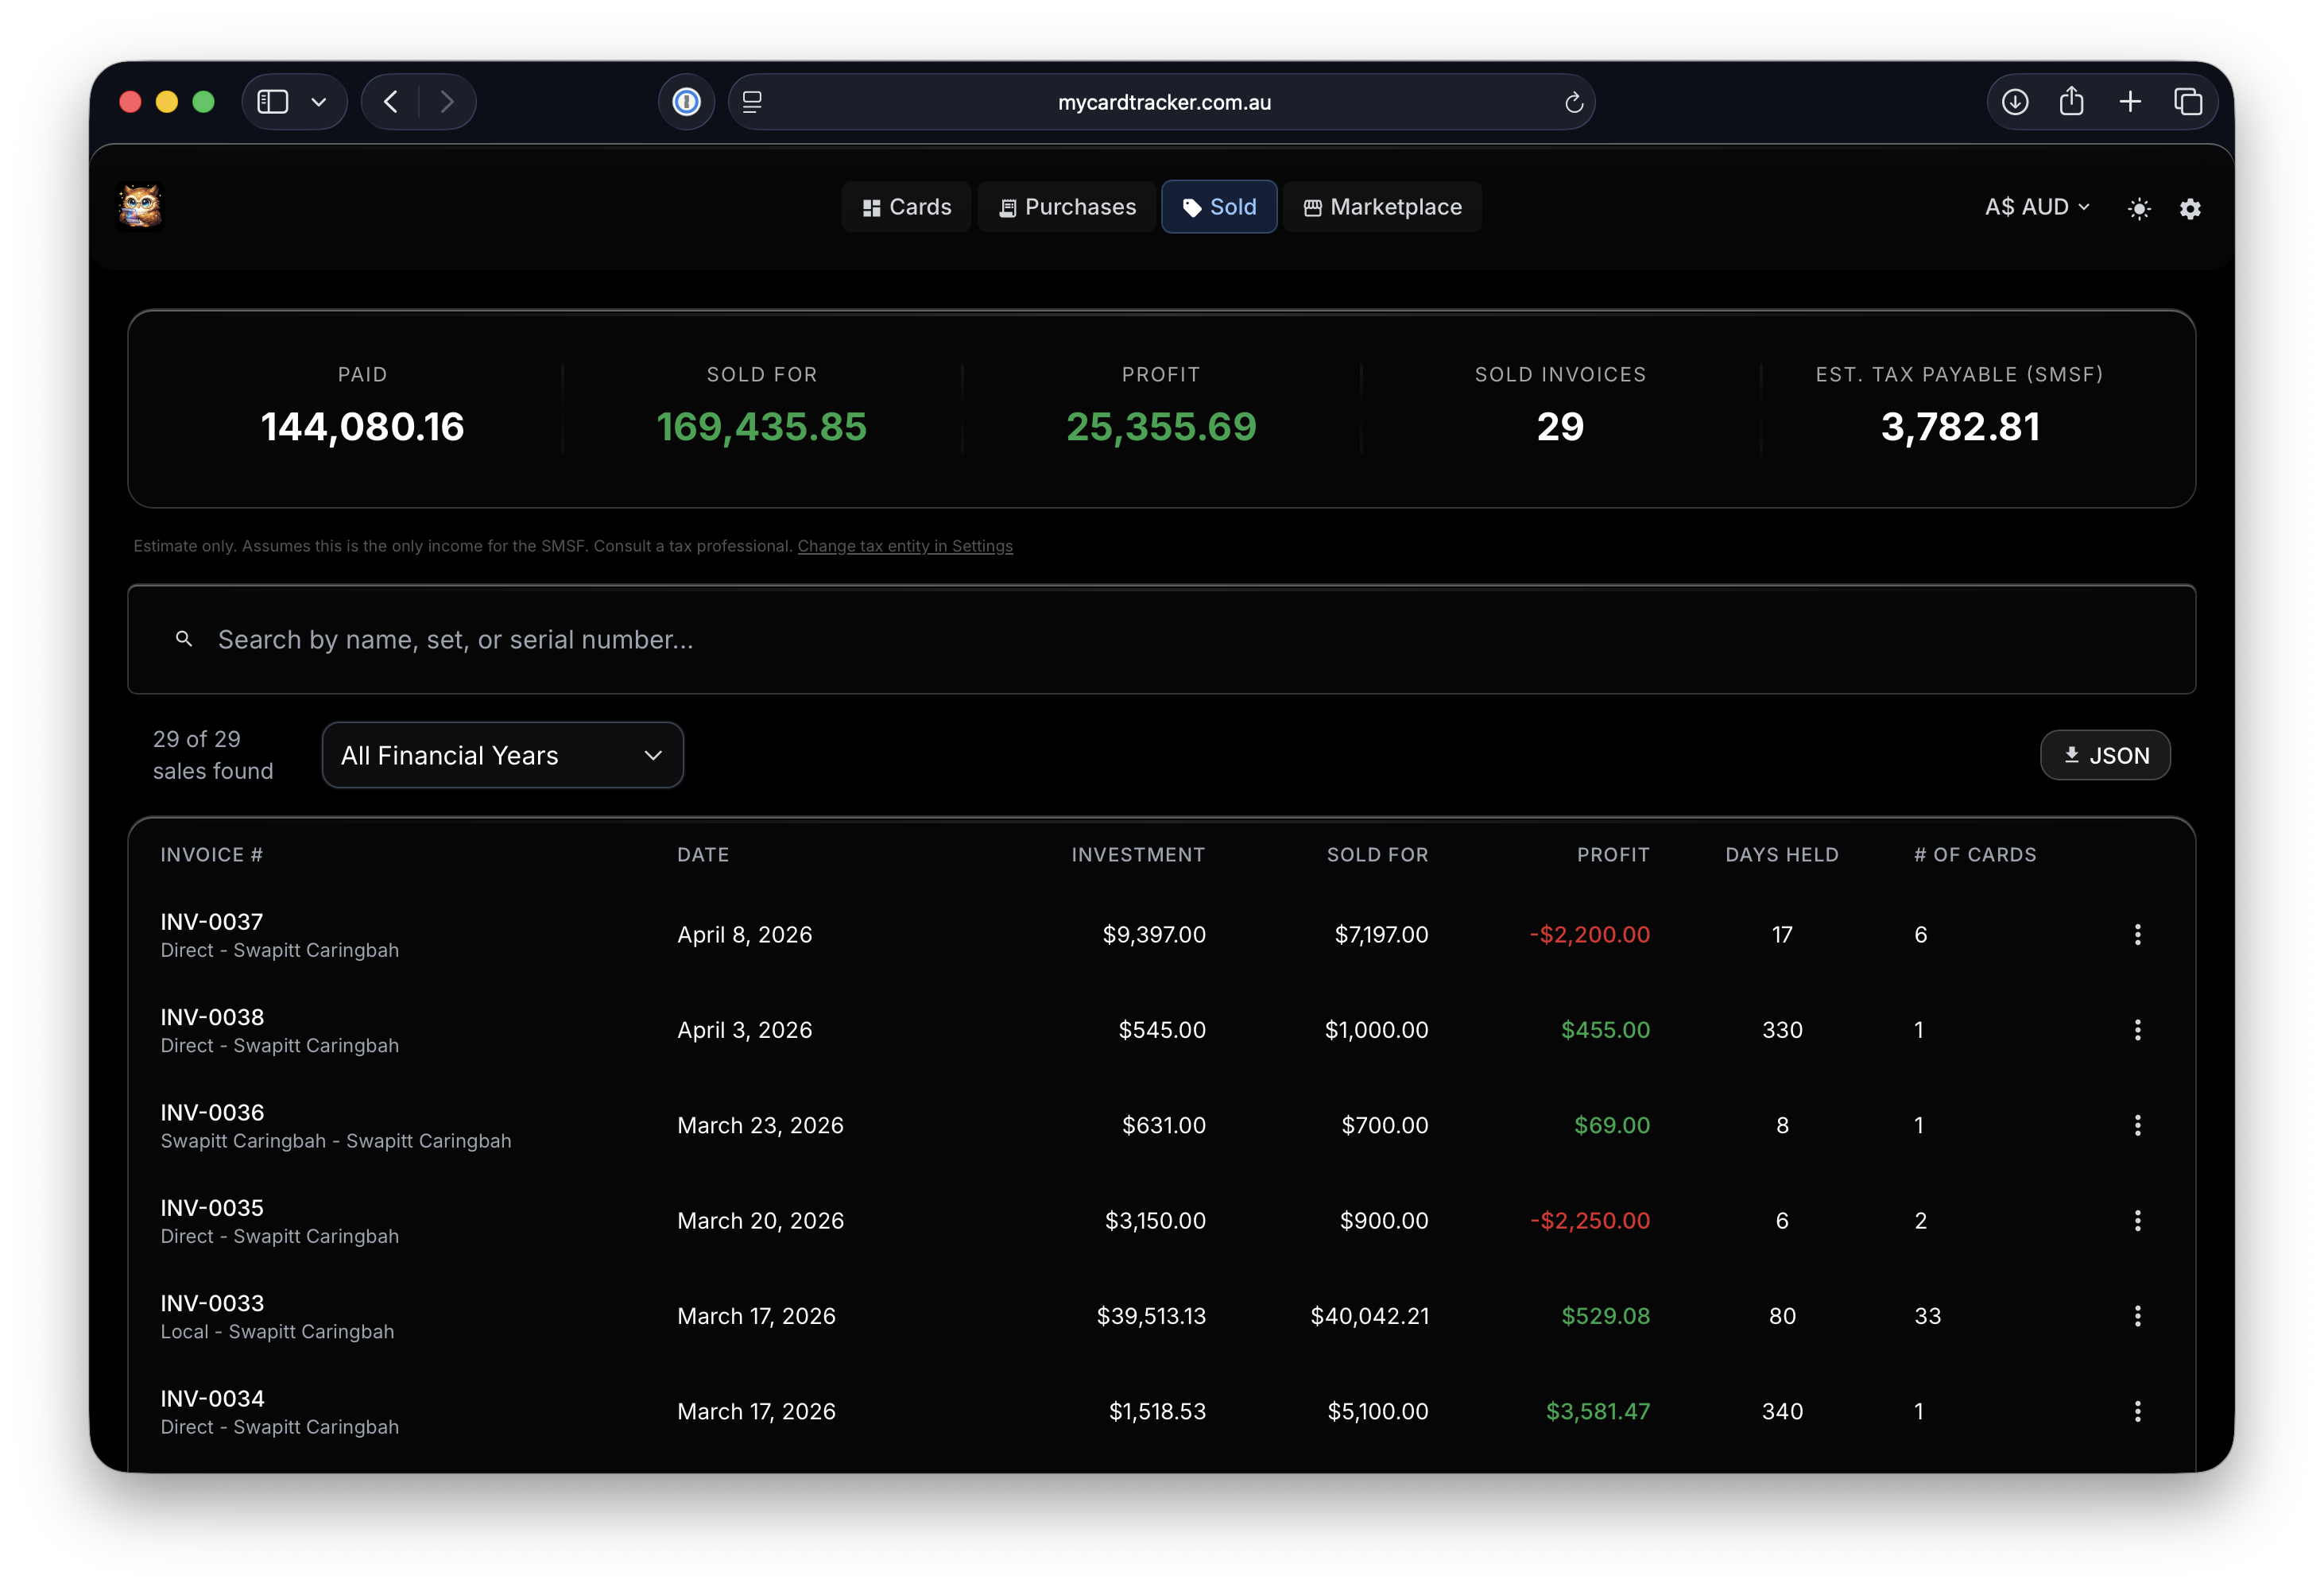2324x1591 pixels.
Task: Click the tag icon on the Sold tab
Action: [x=1192, y=207]
